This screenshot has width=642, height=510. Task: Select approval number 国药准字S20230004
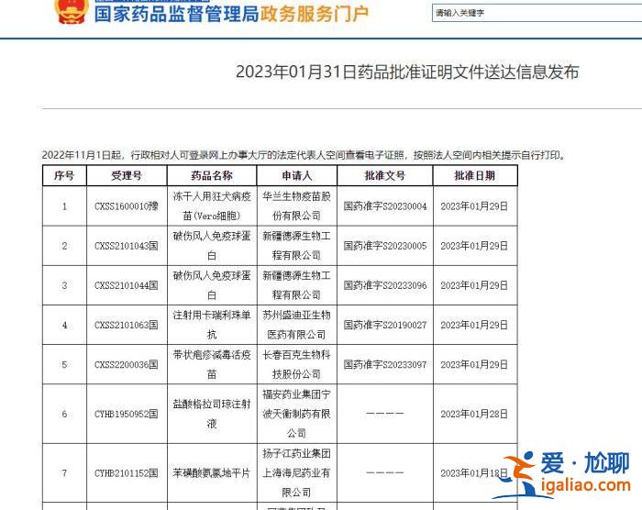(x=385, y=206)
